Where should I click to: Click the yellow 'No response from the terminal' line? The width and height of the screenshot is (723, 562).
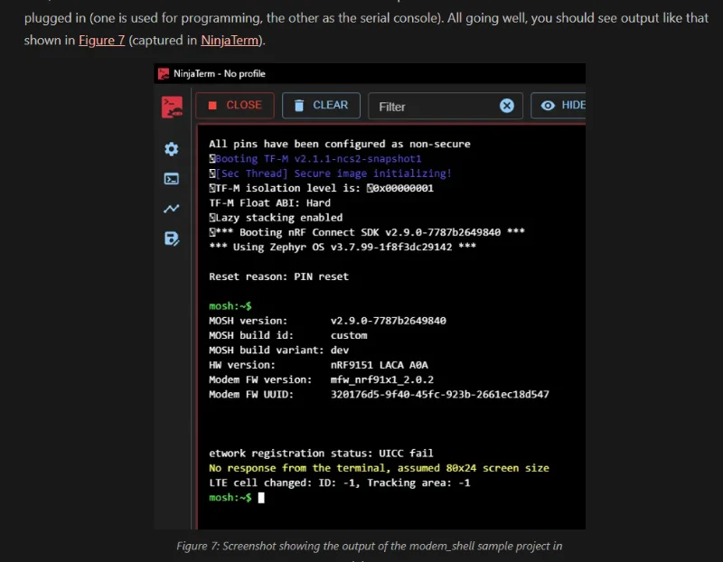[x=379, y=468]
